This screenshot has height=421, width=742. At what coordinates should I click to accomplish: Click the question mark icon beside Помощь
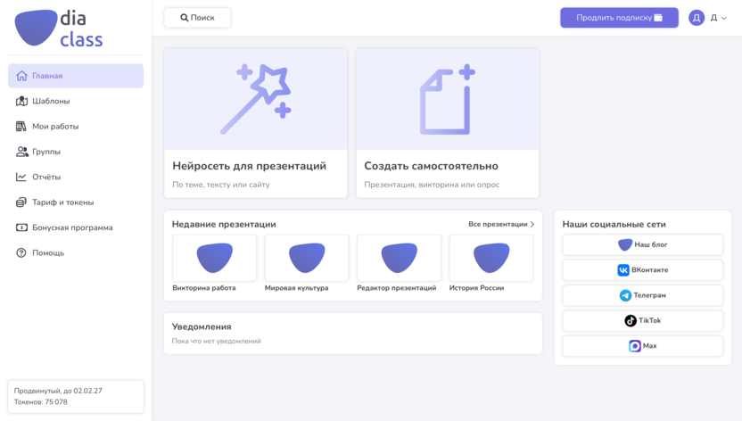pos(21,252)
